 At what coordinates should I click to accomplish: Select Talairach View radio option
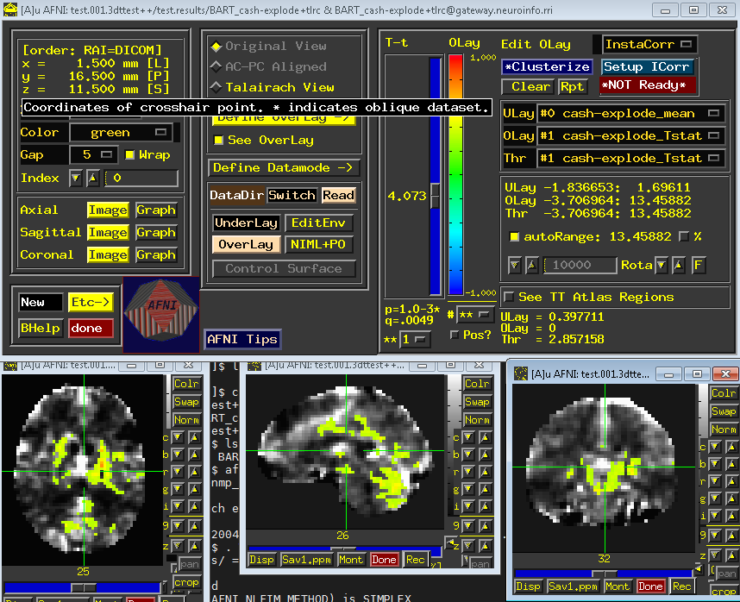tap(273, 88)
